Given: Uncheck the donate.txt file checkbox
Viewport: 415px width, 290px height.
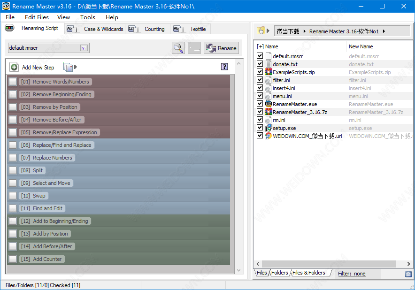Looking at the screenshot, I should click(260, 64).
